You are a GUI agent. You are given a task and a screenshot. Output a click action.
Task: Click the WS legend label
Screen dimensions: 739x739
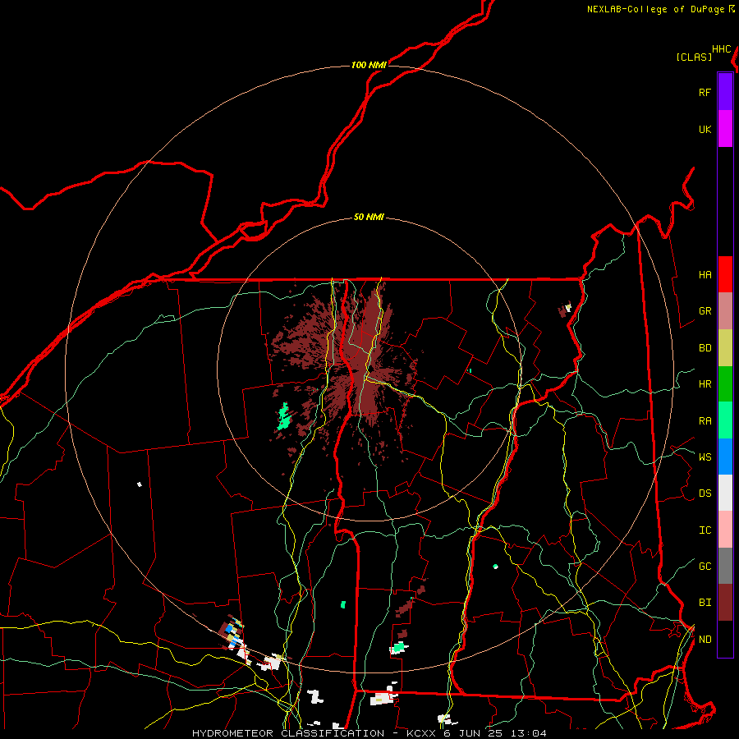tap(705, 457)
